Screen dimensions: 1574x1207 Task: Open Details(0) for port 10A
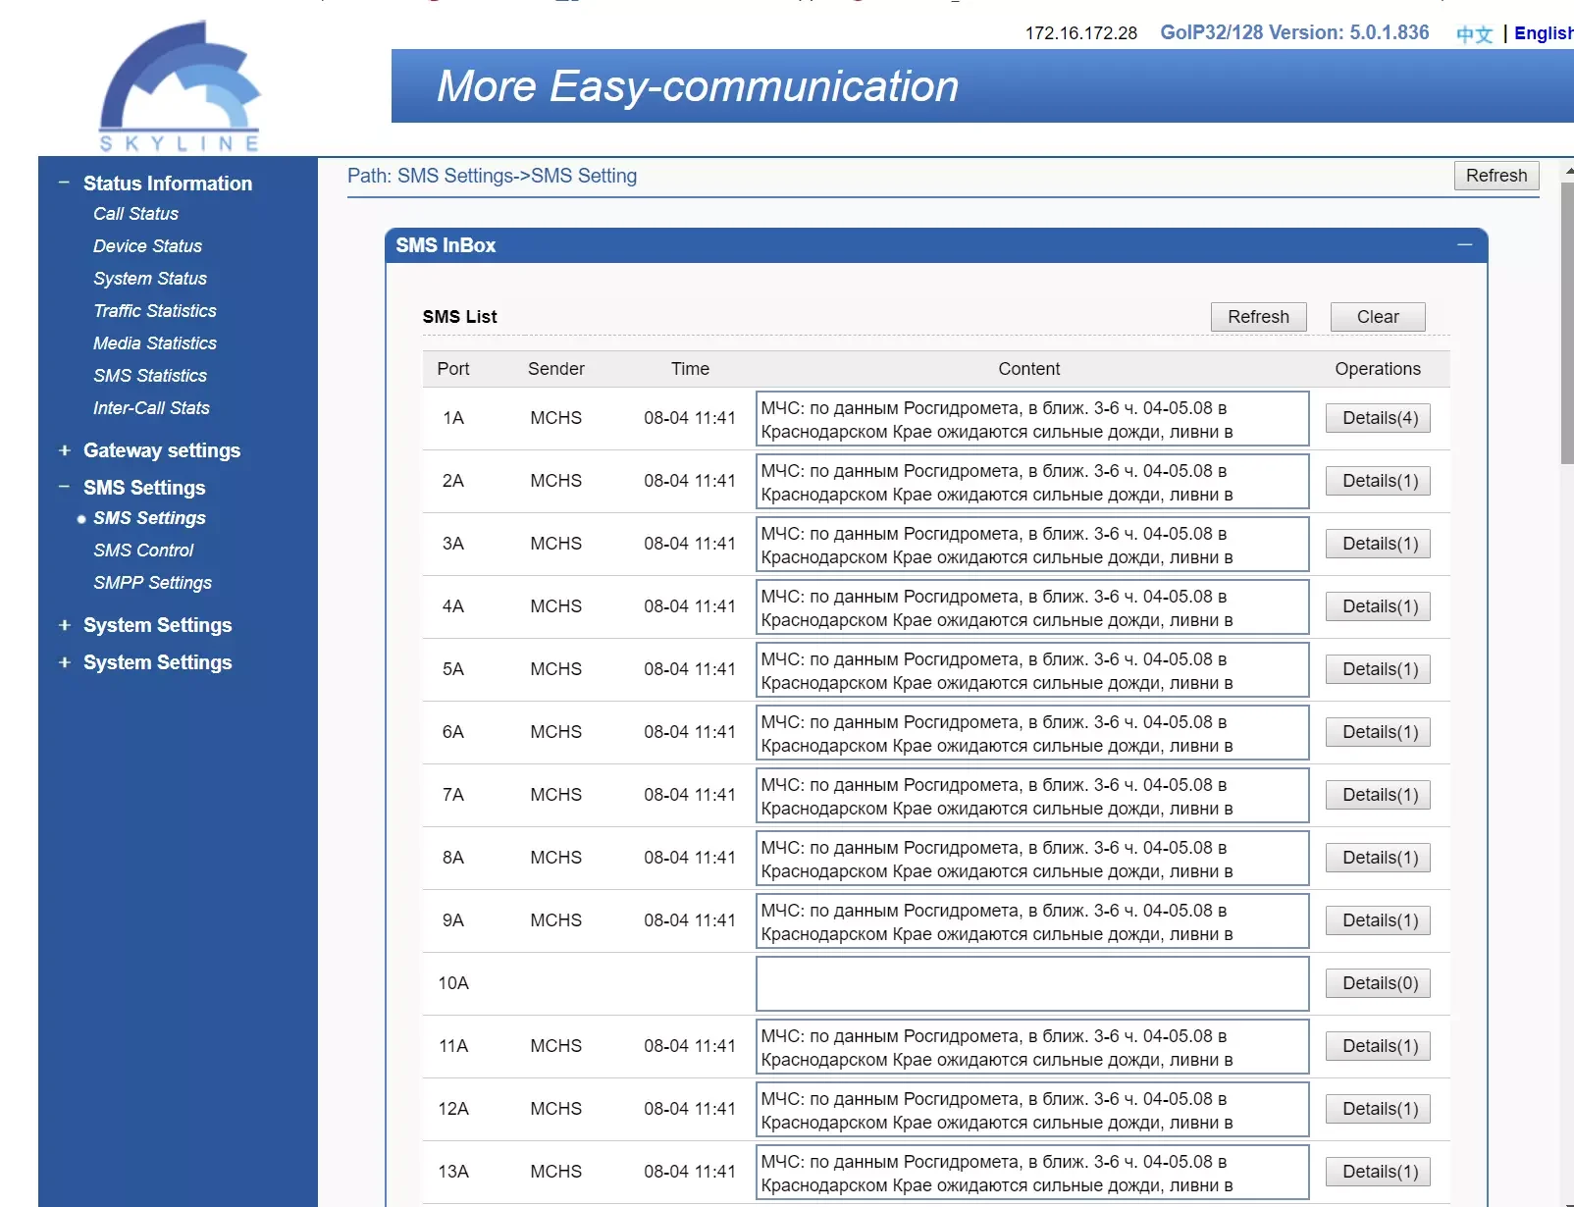1379,983
